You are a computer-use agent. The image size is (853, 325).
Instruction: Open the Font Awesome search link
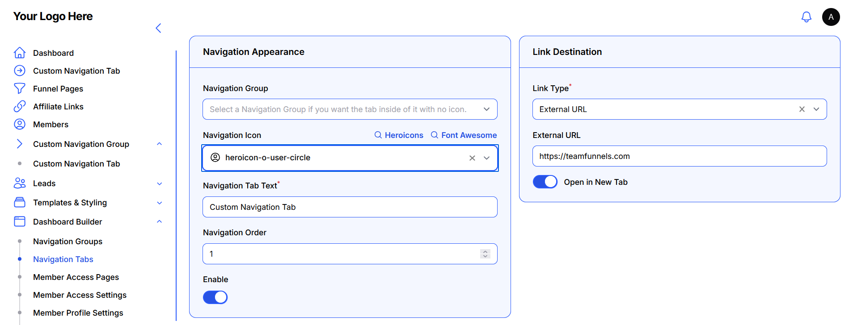point(464,135)
